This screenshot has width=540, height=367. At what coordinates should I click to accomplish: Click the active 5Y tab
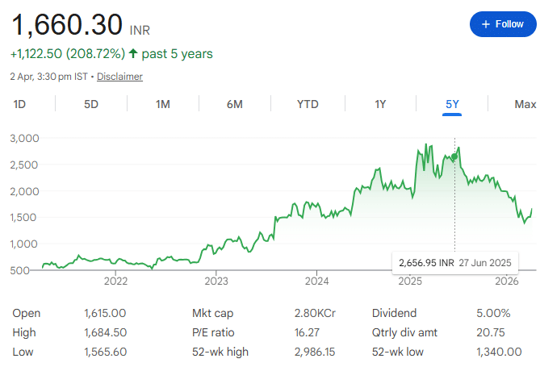(452, 104)
